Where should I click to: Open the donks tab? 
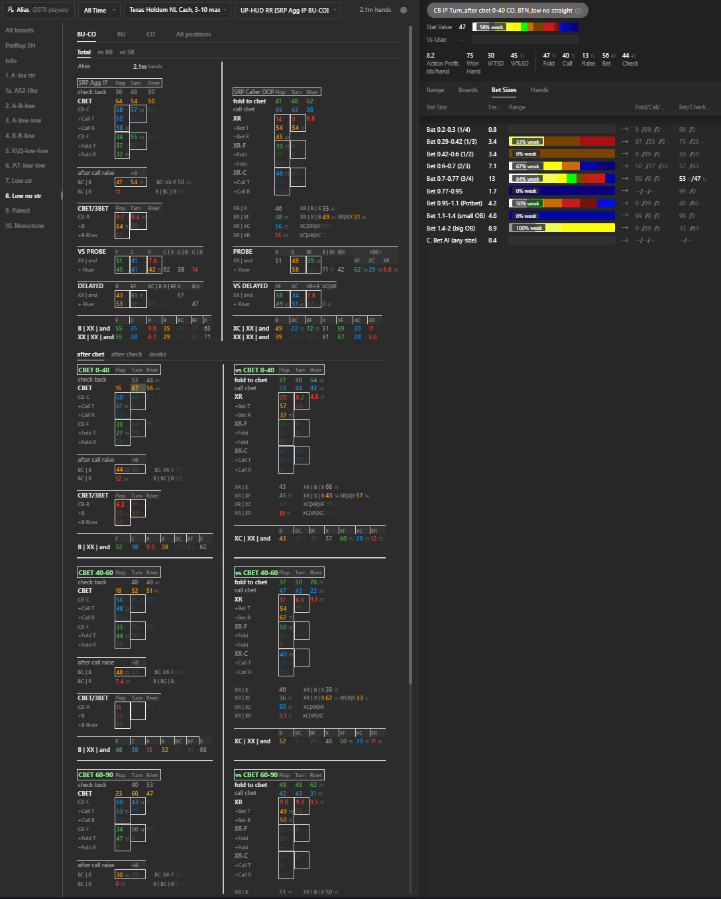(158, 354)
